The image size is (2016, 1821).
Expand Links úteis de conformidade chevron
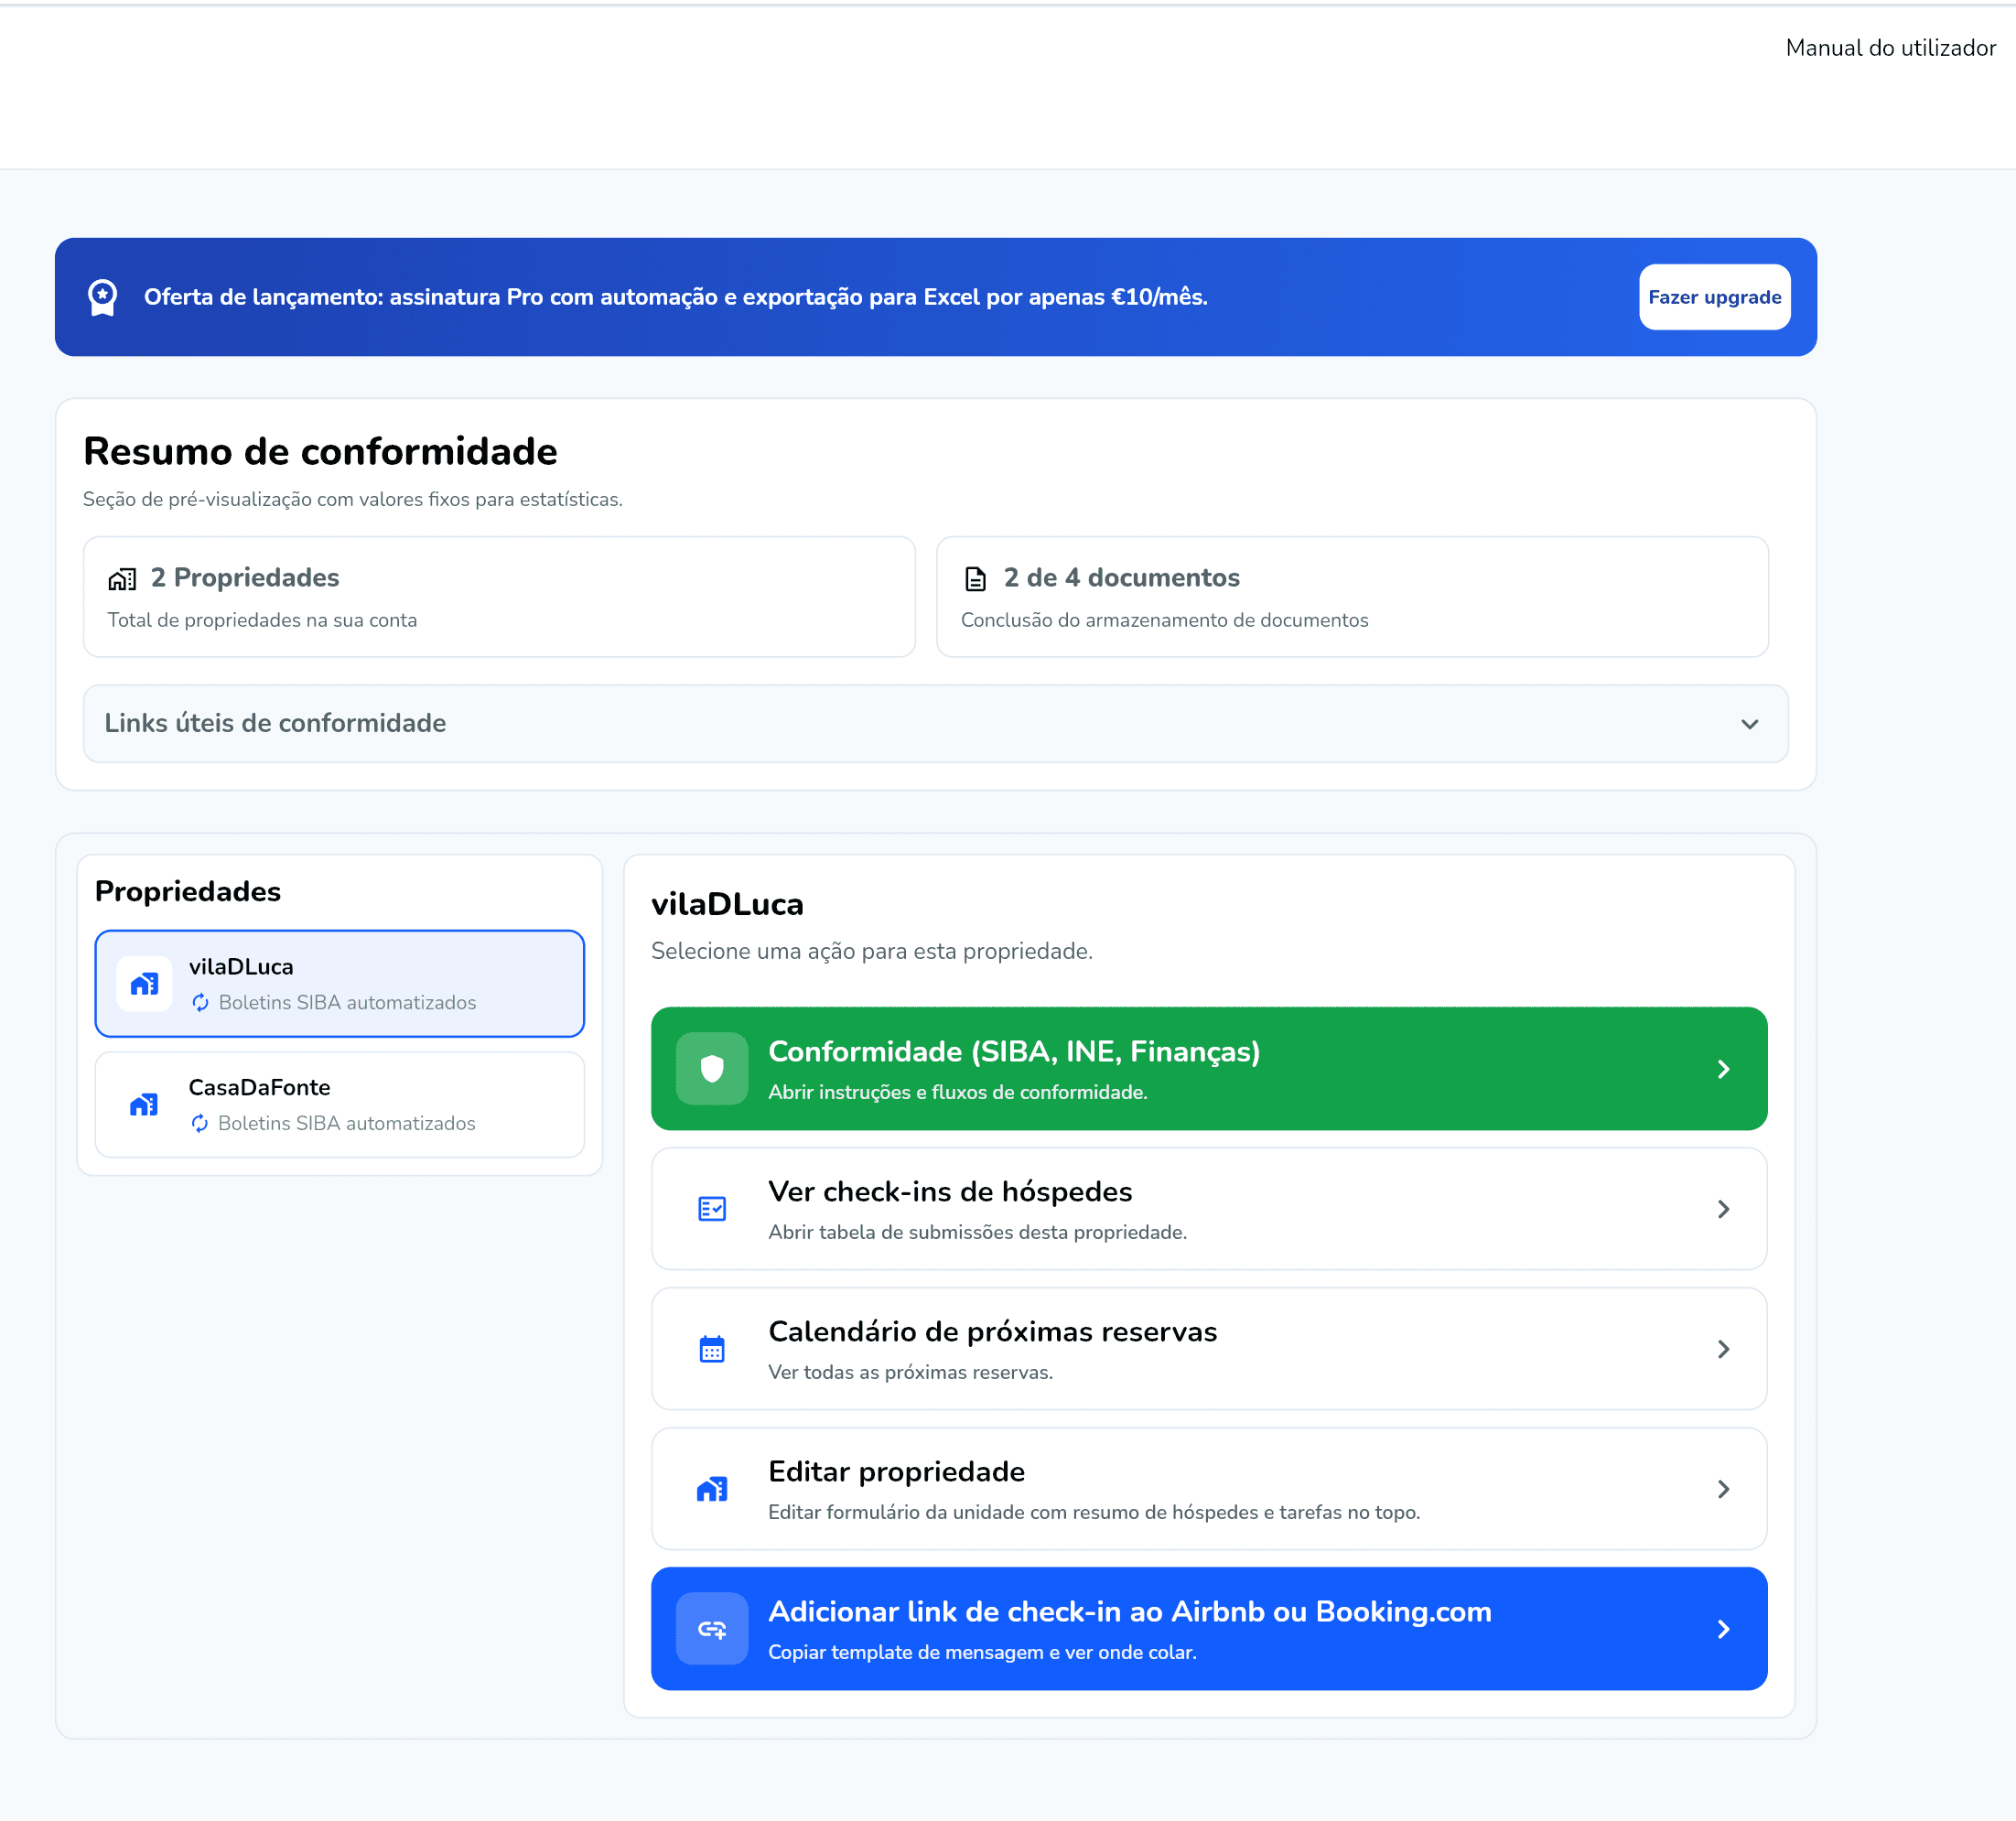[1749, 724]
